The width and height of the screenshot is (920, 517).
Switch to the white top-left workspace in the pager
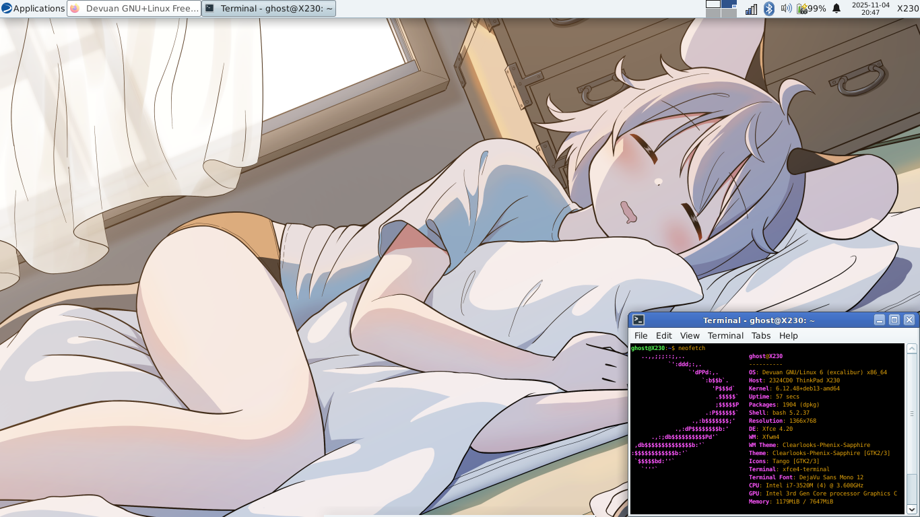(713, 4)
